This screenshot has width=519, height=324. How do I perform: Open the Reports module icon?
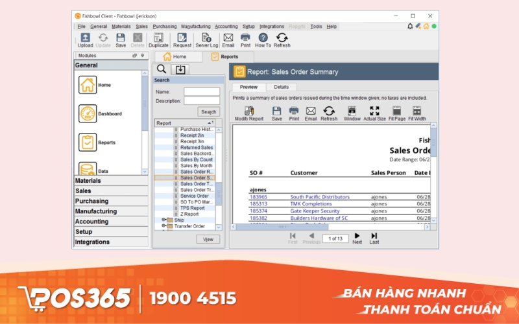(88, 142)
